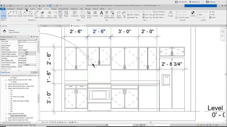Open the Properties help link
The height and width of the screenshot is (127, 227).
coord(5,72)
